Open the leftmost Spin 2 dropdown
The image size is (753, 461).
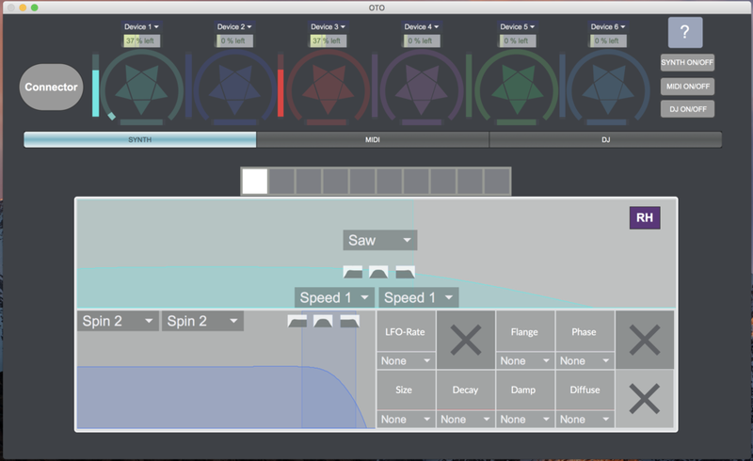[118, 321]
